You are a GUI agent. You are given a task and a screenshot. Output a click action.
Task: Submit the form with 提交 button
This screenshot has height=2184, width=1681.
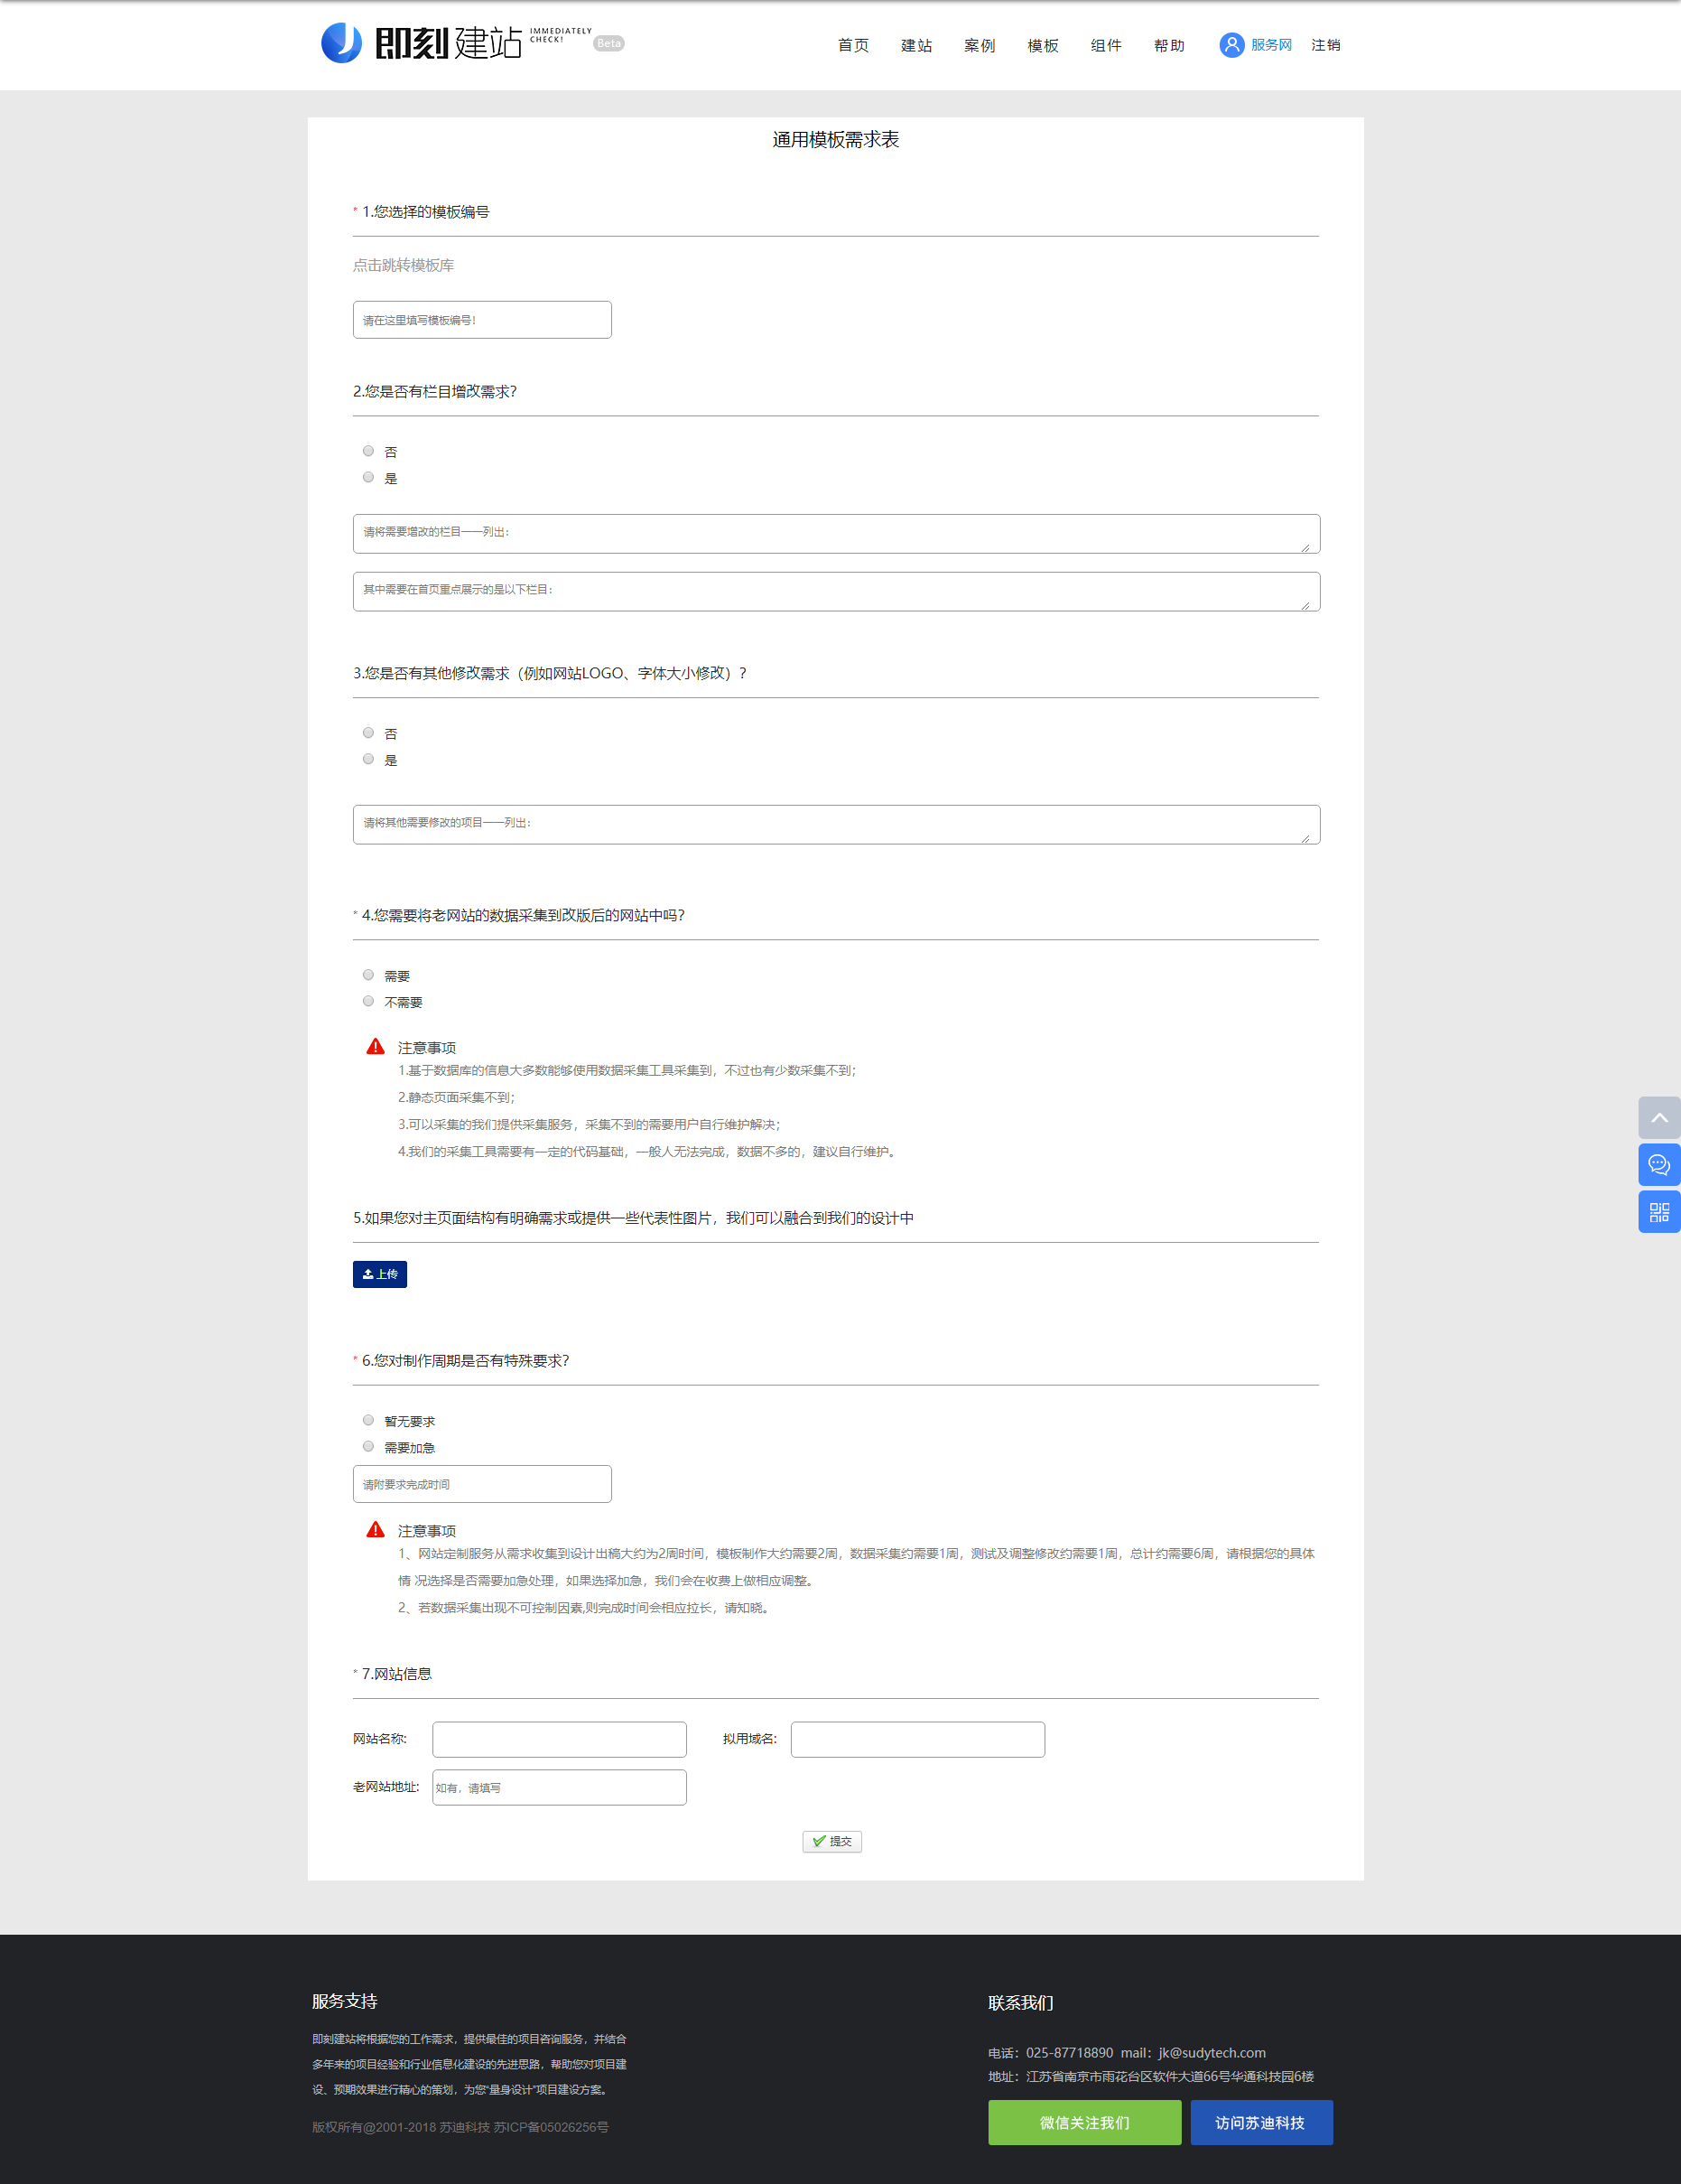click(831, 1841)
